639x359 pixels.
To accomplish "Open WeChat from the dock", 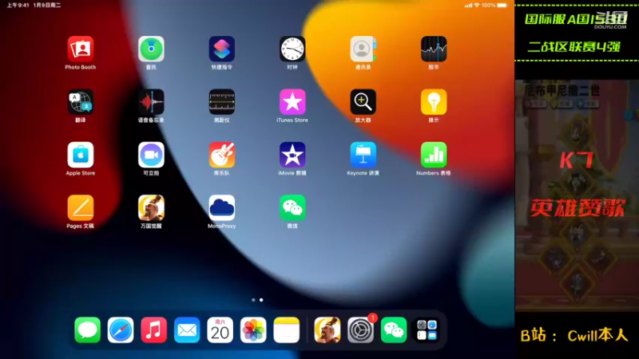I will coord(394,330).
